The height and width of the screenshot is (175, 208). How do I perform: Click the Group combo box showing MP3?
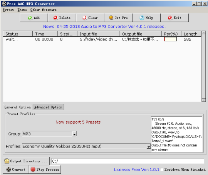pos(49,134)
